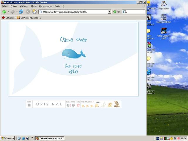
Task: Click the green Back arrow button
Action: point(4,12)
